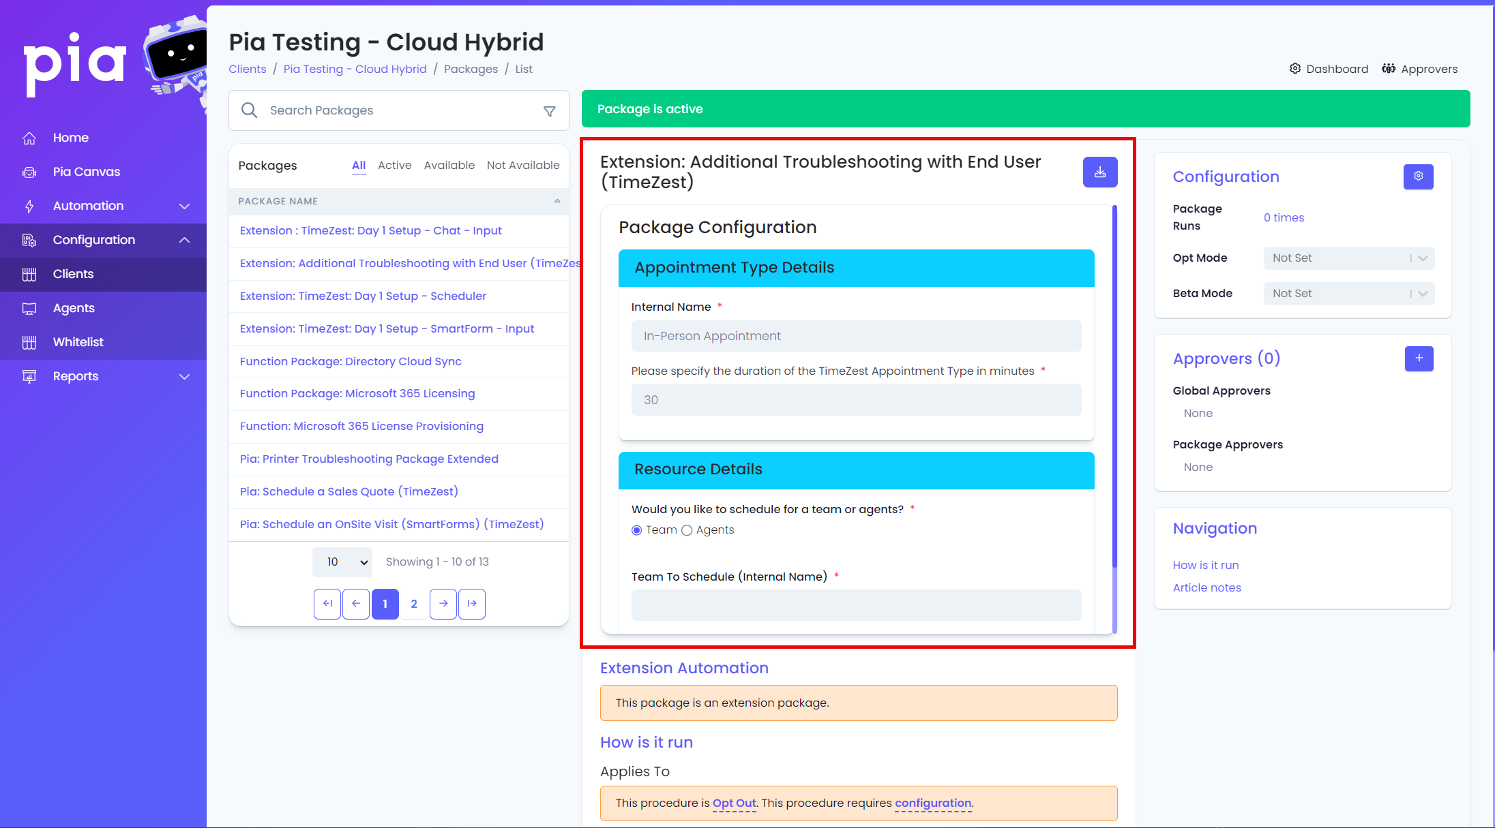Click the search magnifier icon
Screen dimensions: 1495x828
coord(250,110)
